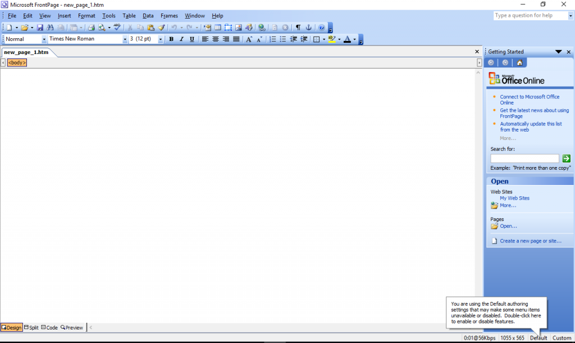
Task: Open the Type a question dropdown arrow
Action: point(571,16)
